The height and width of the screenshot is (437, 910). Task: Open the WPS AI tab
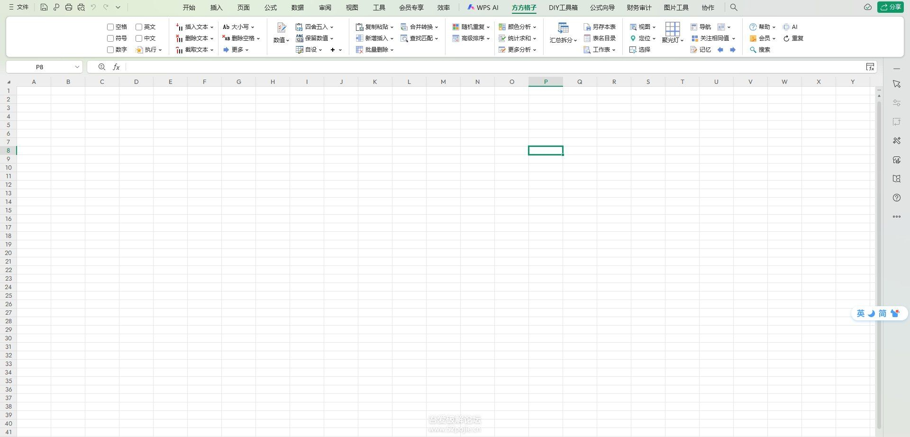coord(483,8)
